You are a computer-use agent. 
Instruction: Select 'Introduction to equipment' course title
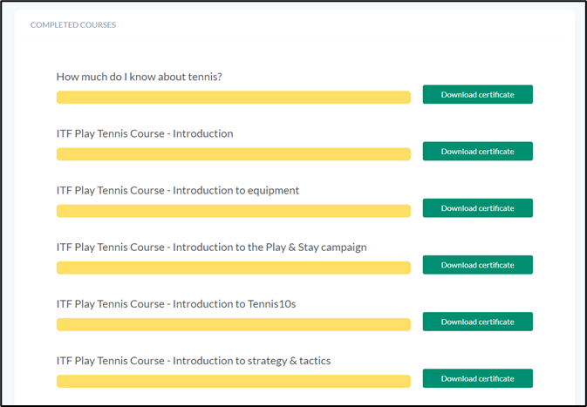(178, 190)
